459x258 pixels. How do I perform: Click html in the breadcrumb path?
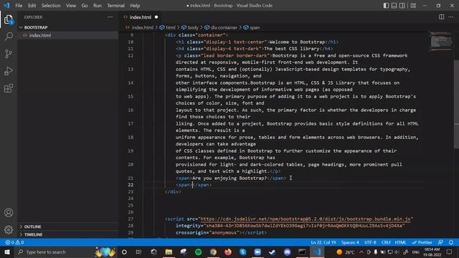click(x=171, y=27)
